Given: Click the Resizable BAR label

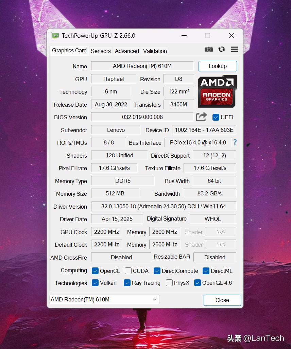Looking at the screenshot, I should tap(172, 257).
